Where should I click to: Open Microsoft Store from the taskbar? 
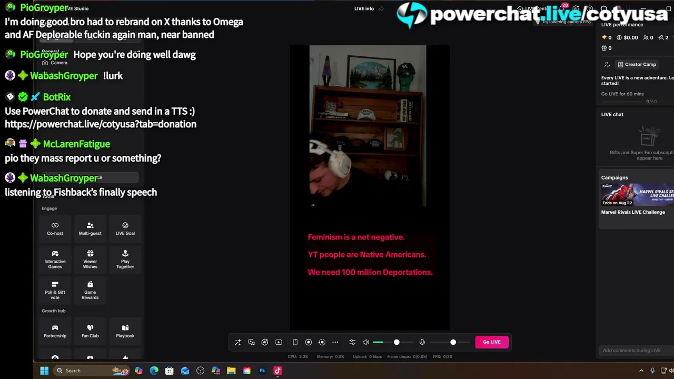pyautogui.click(x=170, y=371)
